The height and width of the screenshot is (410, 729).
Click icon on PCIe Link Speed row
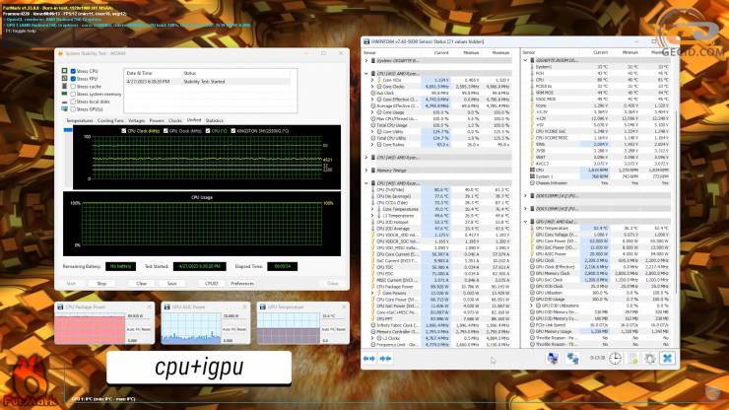click(x=532, y=325)
